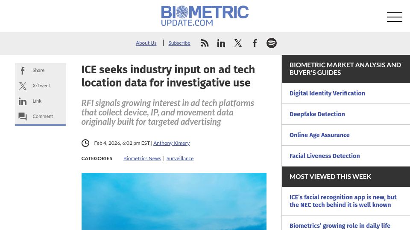The image size is (410, 230).
Task: Open the Digital Identity Verification guide
Action: (x=327, y=93)
